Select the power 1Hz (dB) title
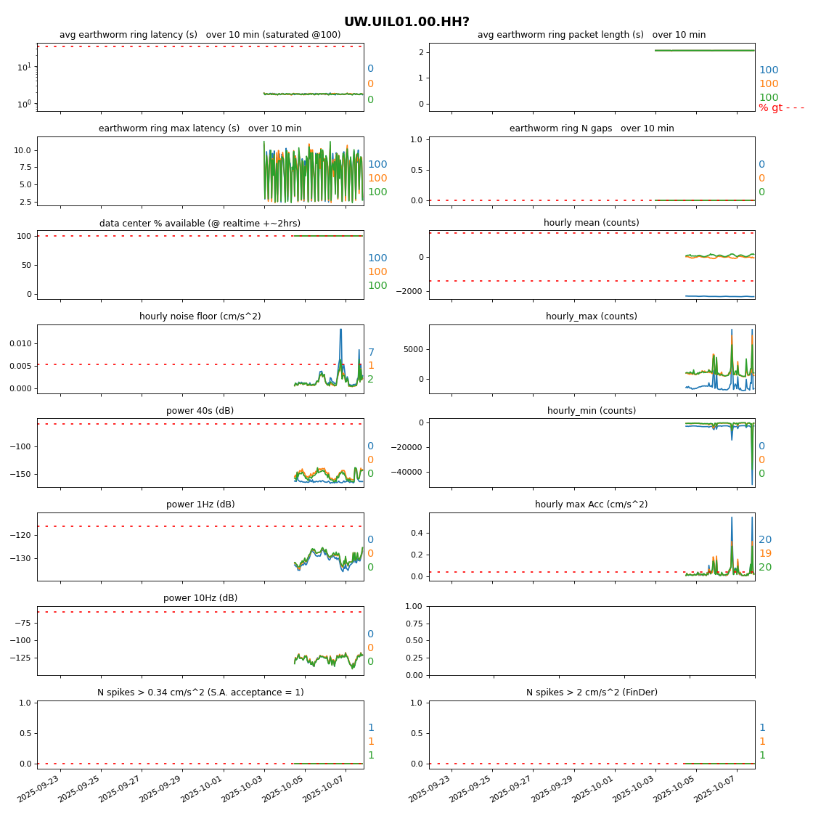813x813 pixels. pyautogui.click(x=200, y=504)
